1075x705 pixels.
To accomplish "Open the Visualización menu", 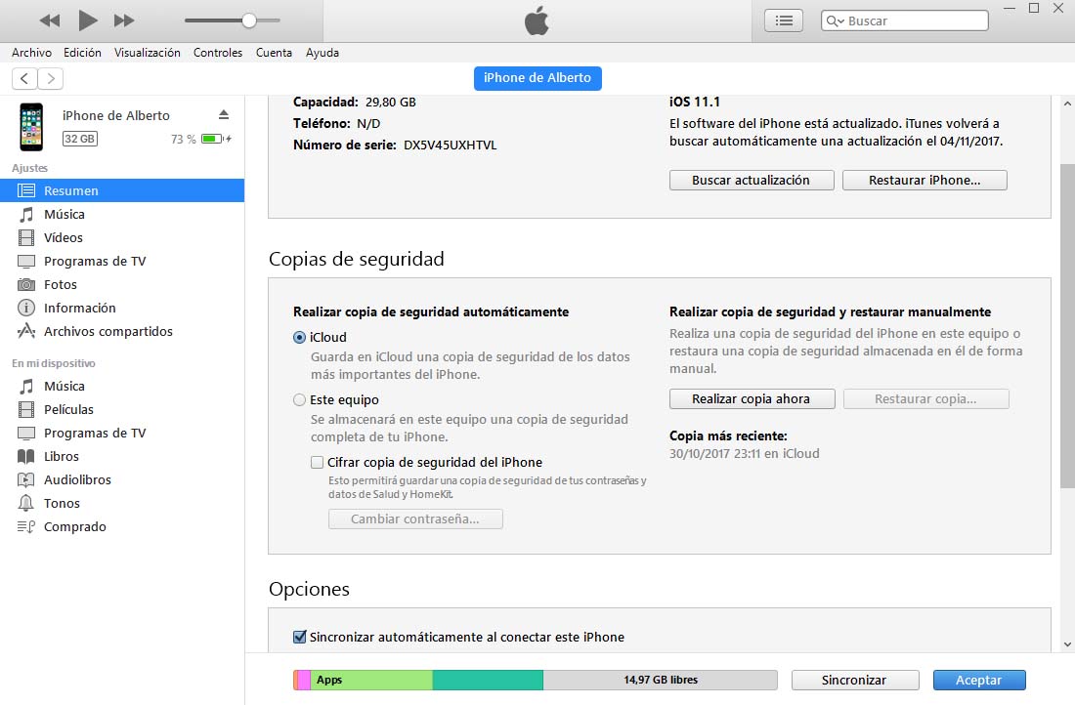I will (148, 53).
